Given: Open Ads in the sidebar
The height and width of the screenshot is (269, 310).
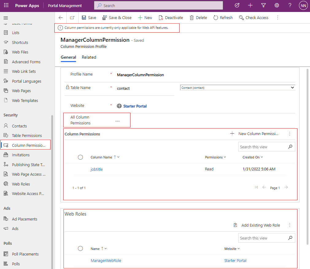Looking at the screenshot, I should point(15,228).
